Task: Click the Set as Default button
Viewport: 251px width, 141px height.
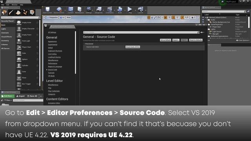Action: (x=166, y=40)
